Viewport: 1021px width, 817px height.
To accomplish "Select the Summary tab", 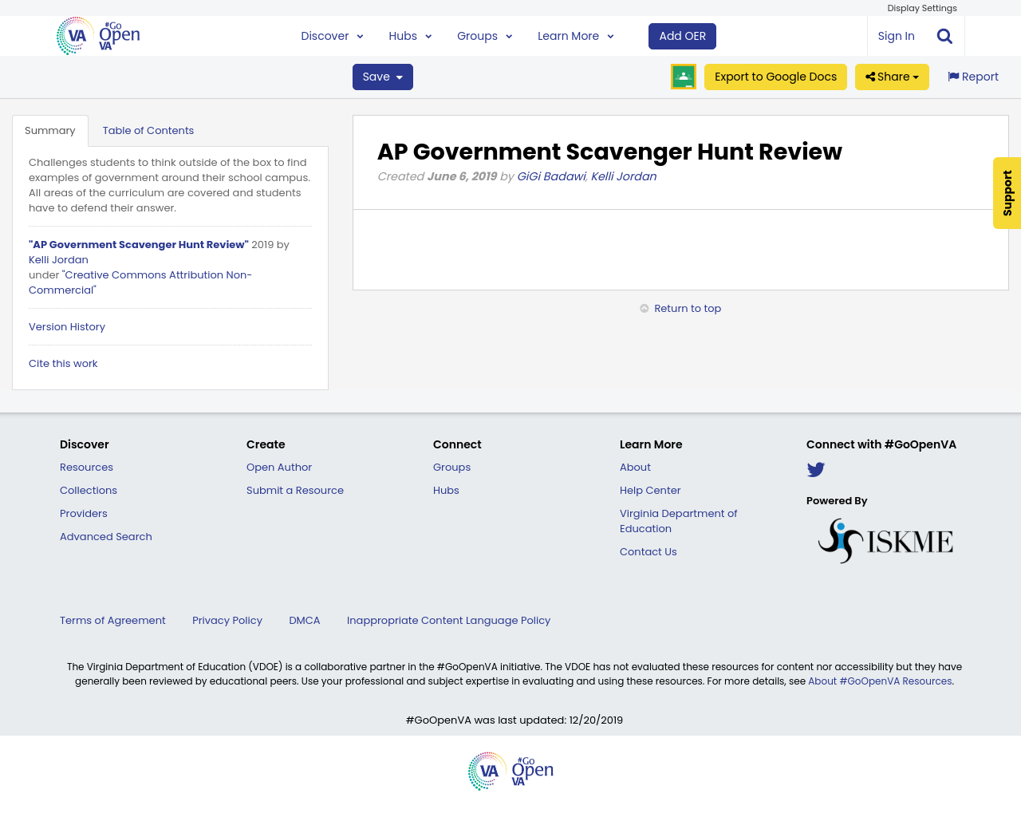I will point(49,128).
